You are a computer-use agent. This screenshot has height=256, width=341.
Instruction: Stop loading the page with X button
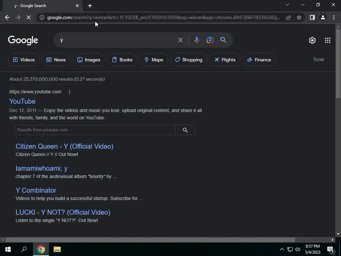coord(29,17)
